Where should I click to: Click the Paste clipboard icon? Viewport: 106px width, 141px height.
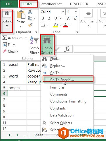[x=21, y=14]
